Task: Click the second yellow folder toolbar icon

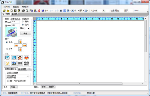Action: tap(8, 11)
